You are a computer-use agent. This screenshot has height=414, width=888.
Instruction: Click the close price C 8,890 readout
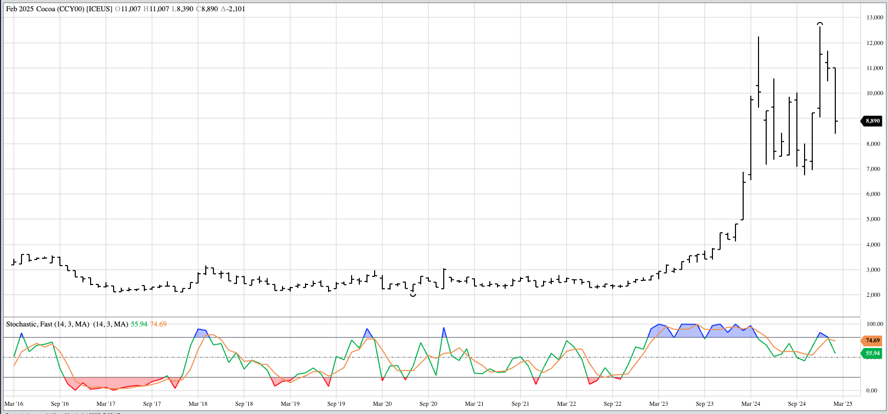click(207, 9)
